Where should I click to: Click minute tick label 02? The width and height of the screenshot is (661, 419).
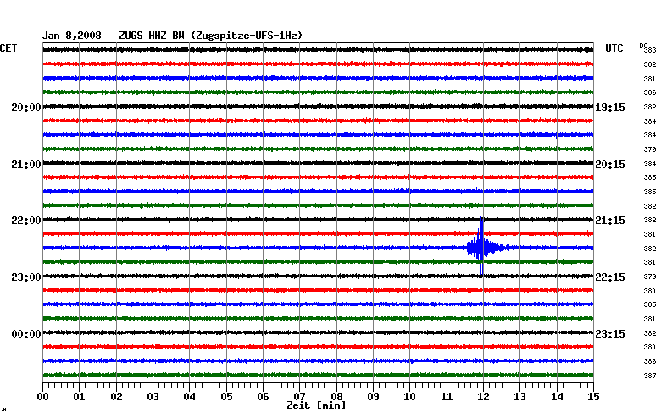(x=116, y=397)
